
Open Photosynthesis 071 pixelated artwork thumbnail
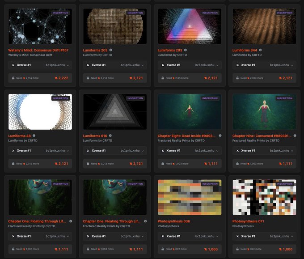[265, 197]
